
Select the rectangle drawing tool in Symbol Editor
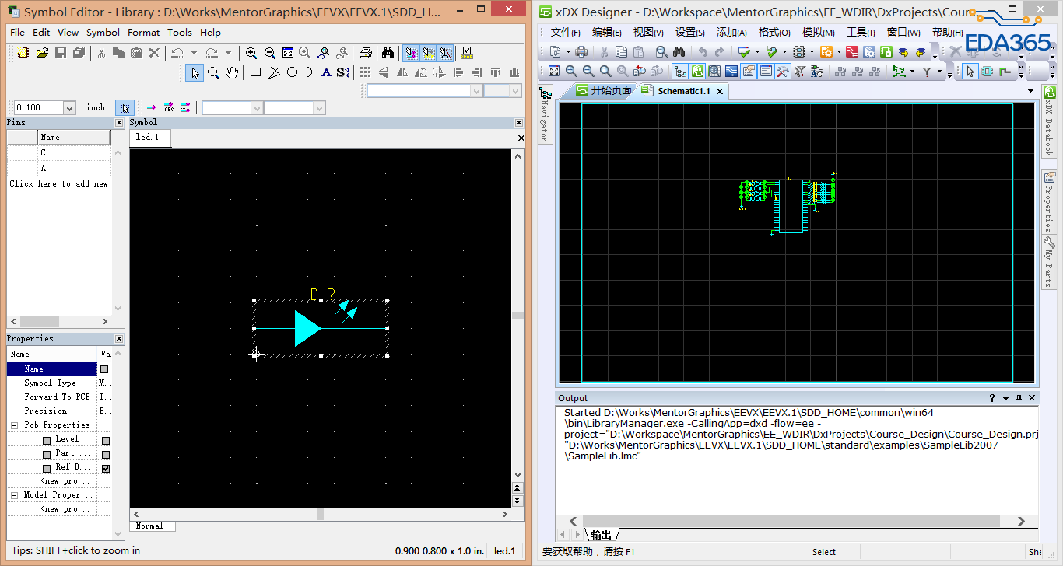[x=255, y=72]
